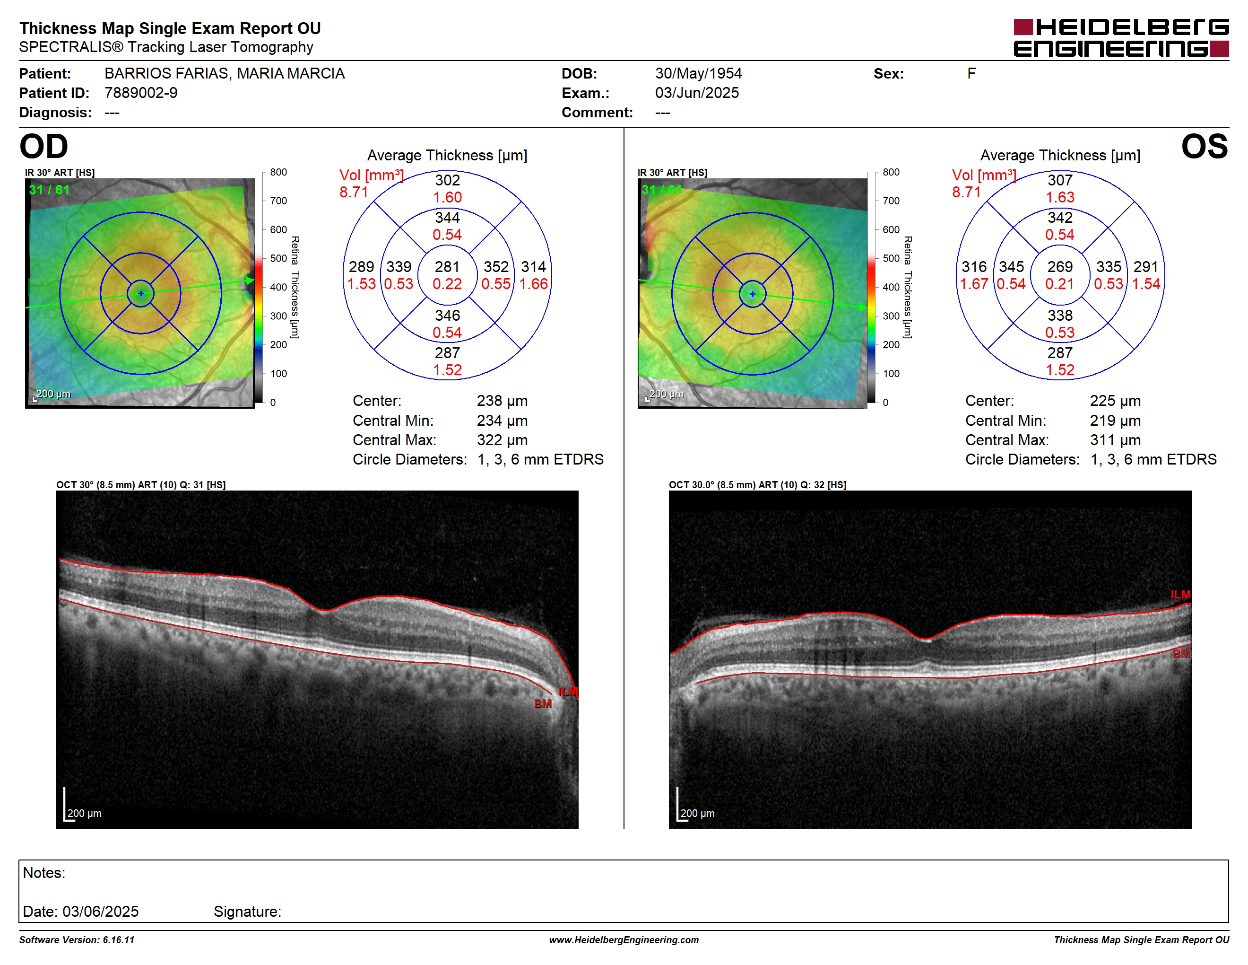The width and height of the screenshot is (1248, 965).
Task: Select the SPECTRALIS Tracking Laser Tomography subtitle
Action: [166, 47]
